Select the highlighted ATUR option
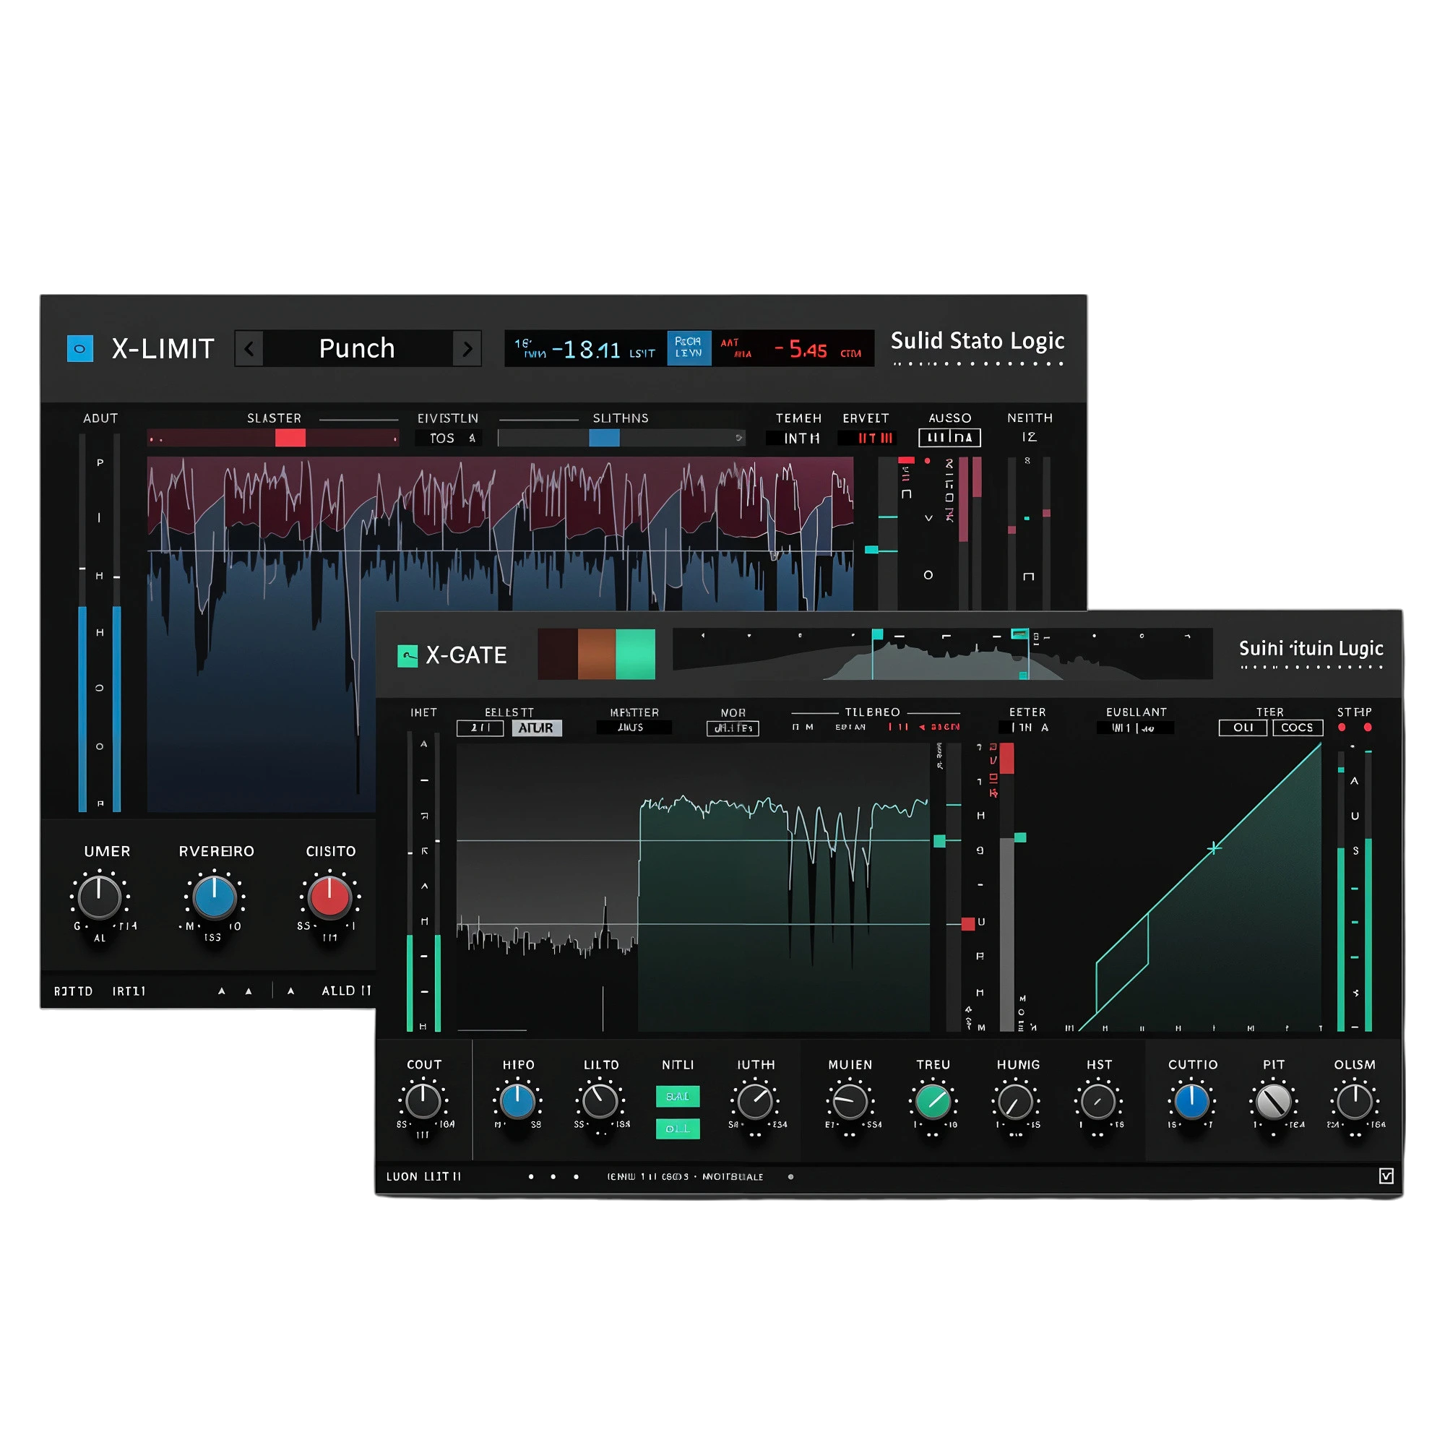The height and width of the screenshot is (1445, 1445). click(537, 728)
